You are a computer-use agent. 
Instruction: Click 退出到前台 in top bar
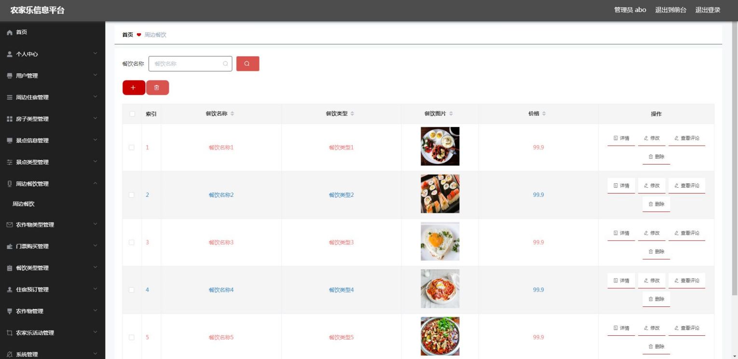670,10
